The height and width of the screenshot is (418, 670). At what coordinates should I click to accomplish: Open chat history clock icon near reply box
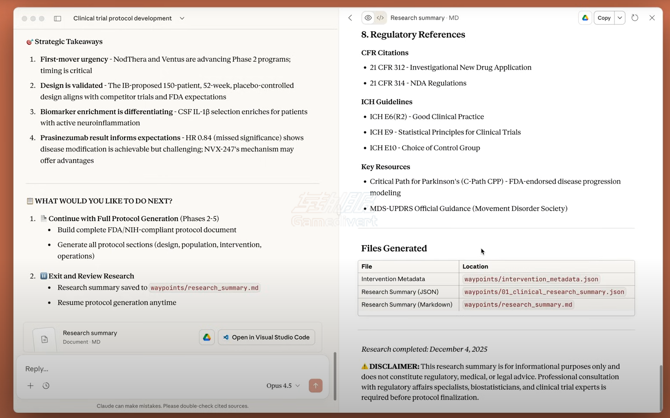click(46, 386)
